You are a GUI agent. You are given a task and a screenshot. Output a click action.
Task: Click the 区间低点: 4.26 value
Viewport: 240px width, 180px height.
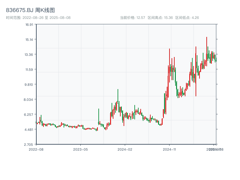click(187, 18)
